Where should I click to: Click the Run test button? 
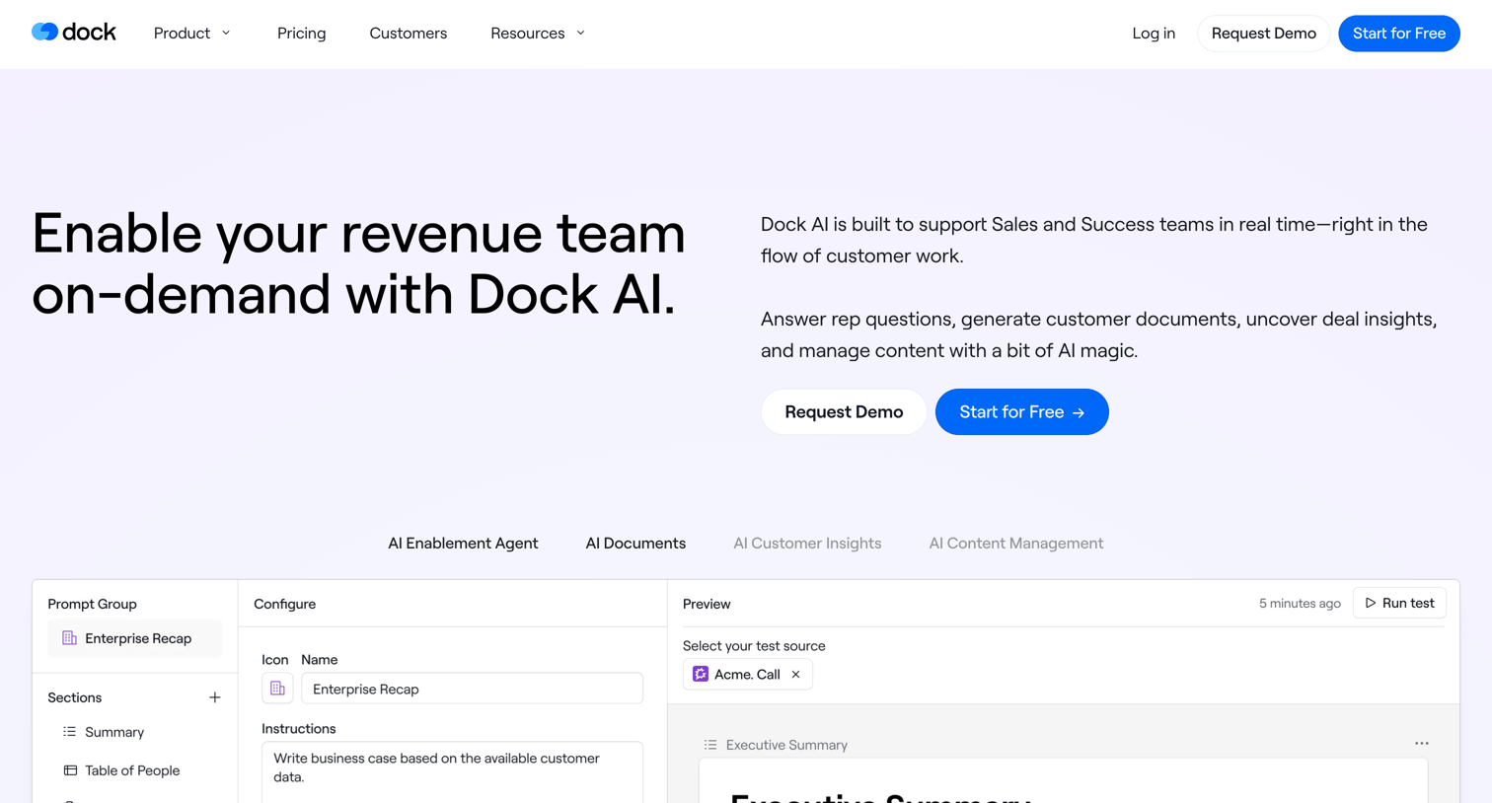point(1399,603)
